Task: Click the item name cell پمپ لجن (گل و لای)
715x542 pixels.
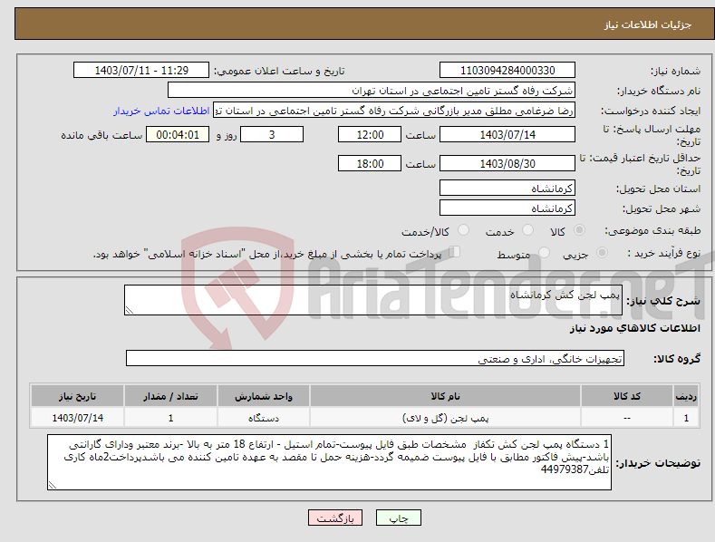Action: pyautogui.click(x=446, y=418)
